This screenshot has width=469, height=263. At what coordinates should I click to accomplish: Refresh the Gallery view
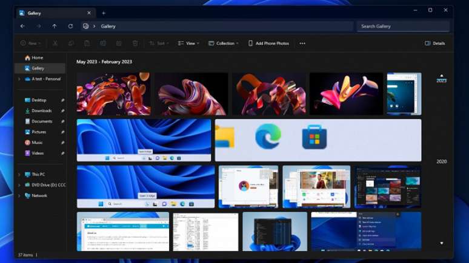click(x=70, y=26)
